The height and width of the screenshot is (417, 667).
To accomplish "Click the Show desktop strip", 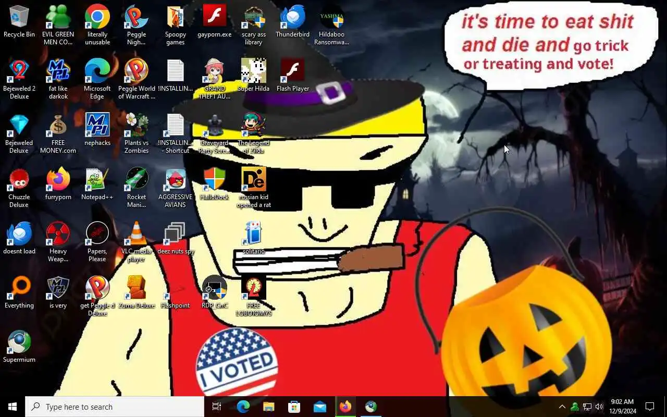I will 665,407.
